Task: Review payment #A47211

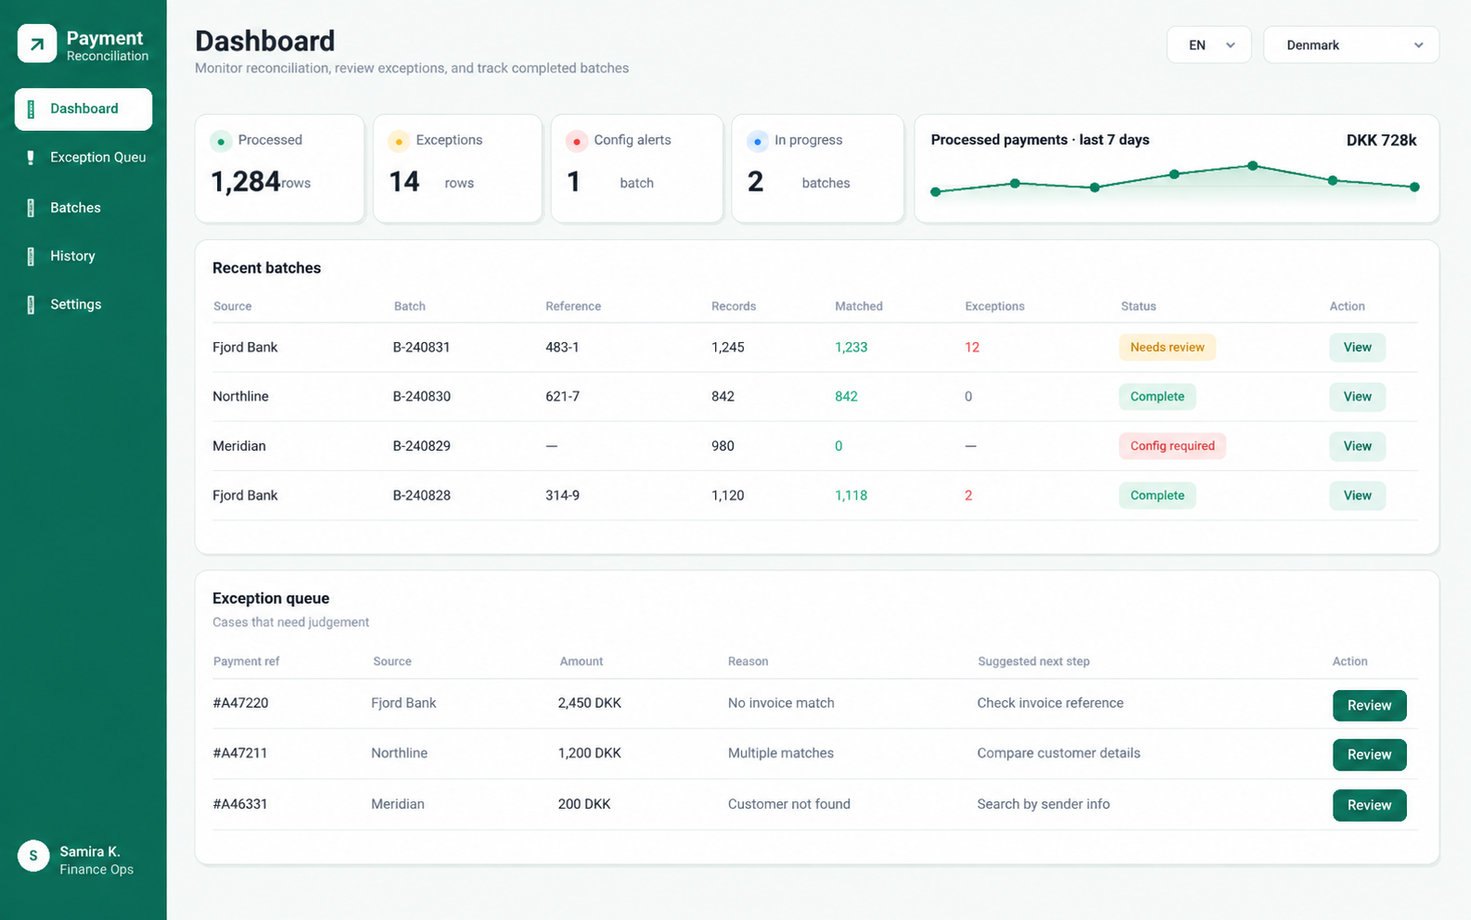Action: pyautogui.click(x=1369, y=755)
